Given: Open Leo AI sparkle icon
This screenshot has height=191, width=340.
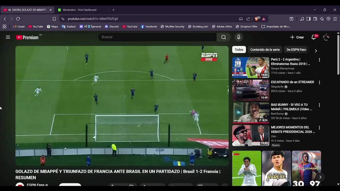Looking at the screenshot, I should (x=322, y=19).
